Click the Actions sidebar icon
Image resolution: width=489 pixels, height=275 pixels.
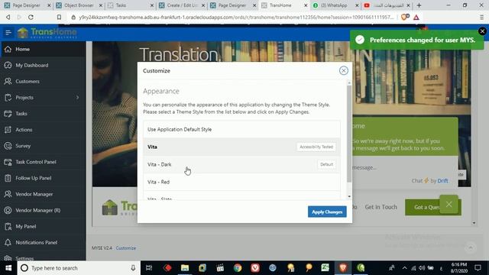(x=8, y=130)
